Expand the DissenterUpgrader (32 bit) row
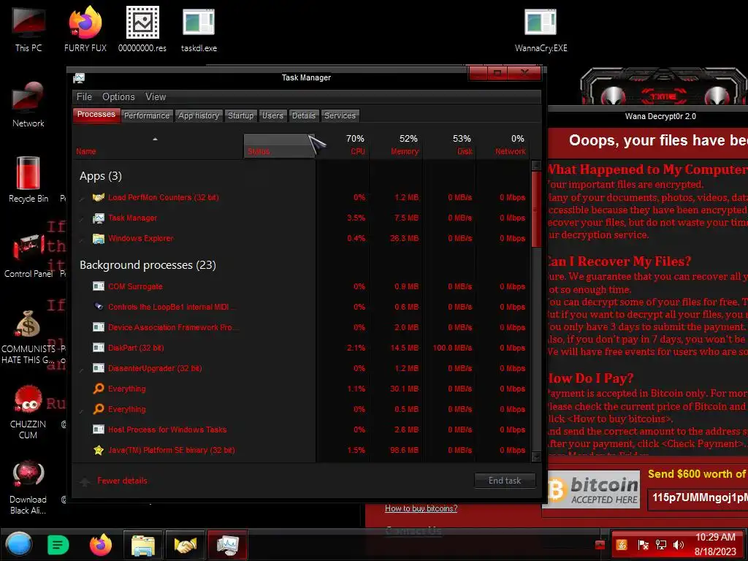 [x=82, y=369]
